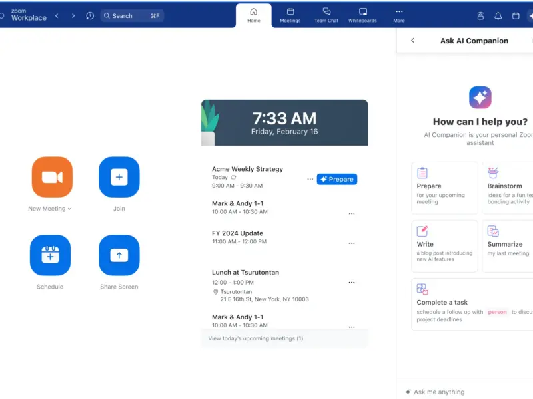Click the icon on the Complete a task card
This screenshot has width=533, height=399.
point(422,289)
